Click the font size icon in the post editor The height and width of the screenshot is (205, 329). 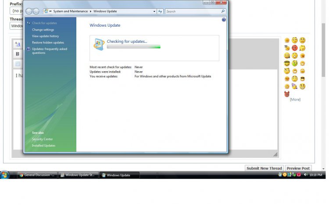point(18,44)
